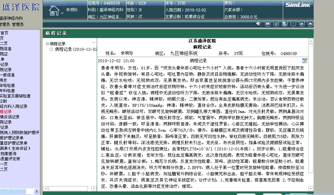The height and width of the screenshot is (195, 334).
Task: Click the edit note pencil icon
Action: [x=305, y=61]
